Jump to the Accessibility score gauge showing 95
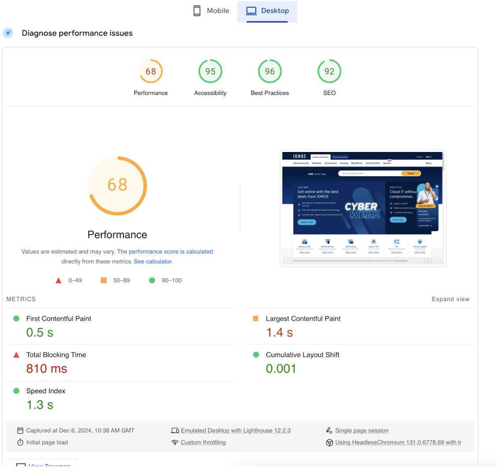The image size is (497, 471). pyautogui.click(x=210, y=72)
